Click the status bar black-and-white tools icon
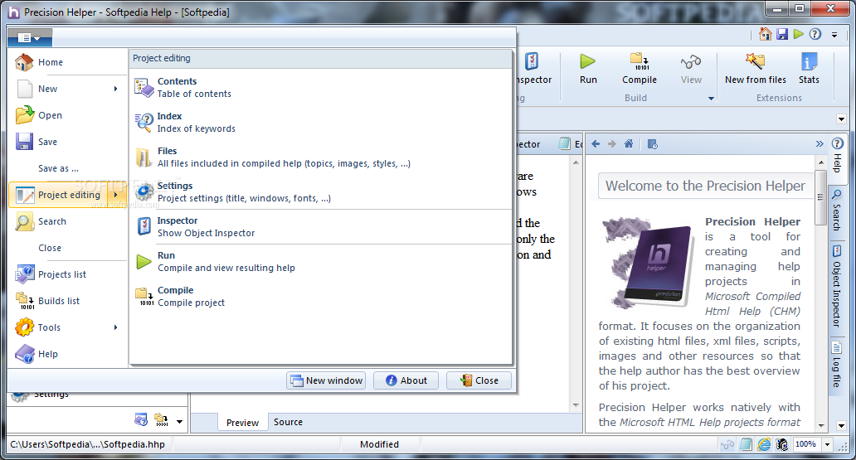Screen dimensions: 856x460 [x=782, y=445]
